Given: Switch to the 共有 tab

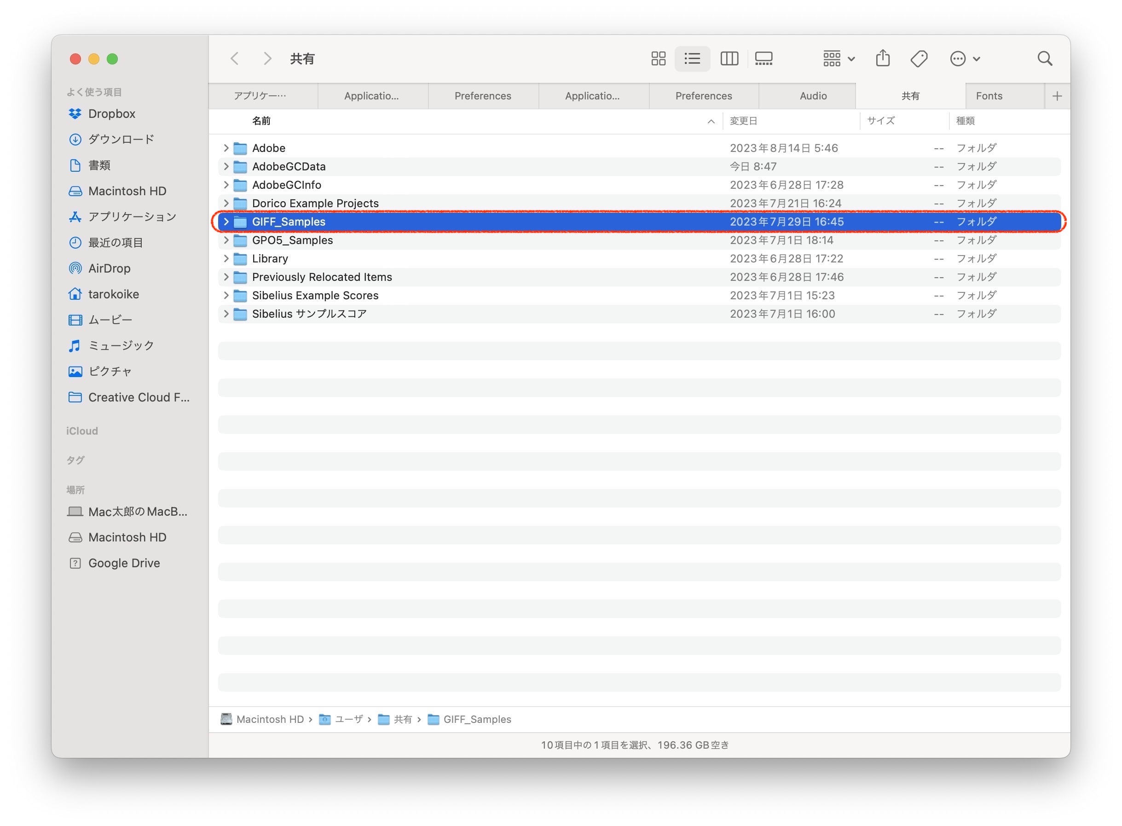Looking at the screenshot, I should tap(911, 96).
